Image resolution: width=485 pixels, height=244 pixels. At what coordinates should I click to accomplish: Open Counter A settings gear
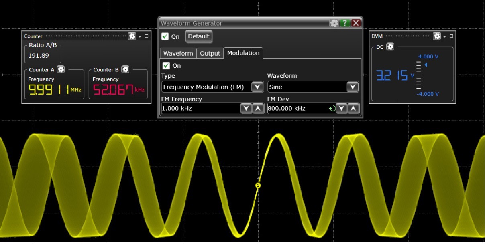tap(61, 69)
